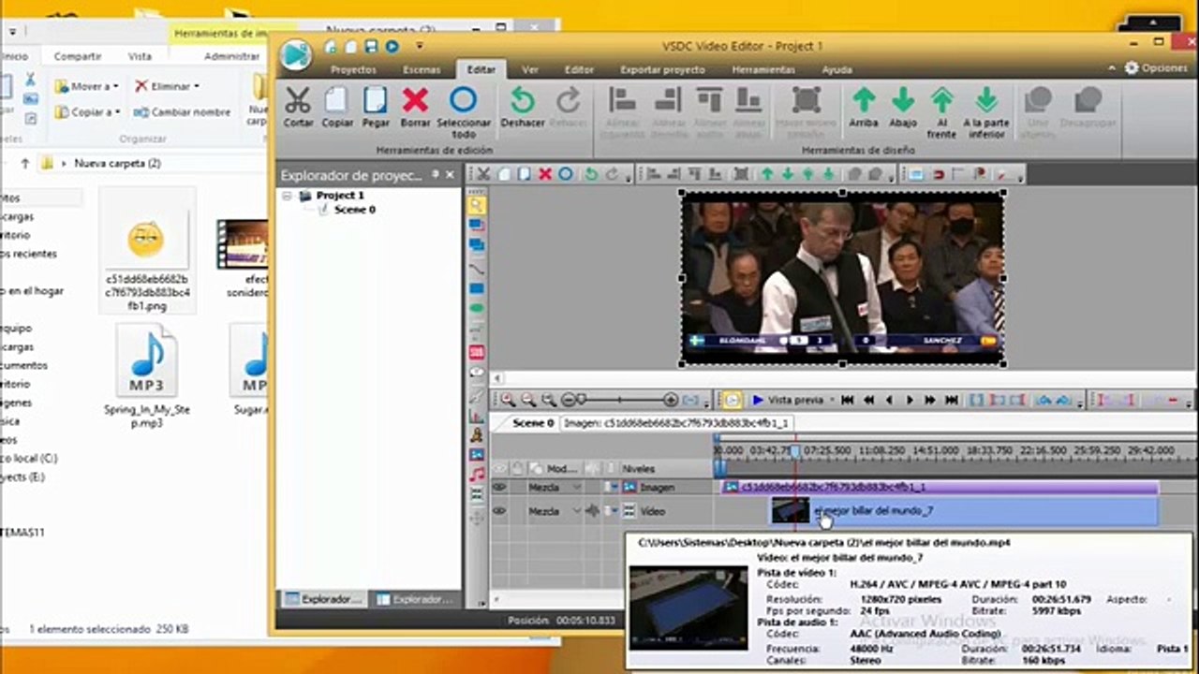Move the object up with Arriba arrow
The height and width of the screenshot is (674, 1199).
[864, 101]
